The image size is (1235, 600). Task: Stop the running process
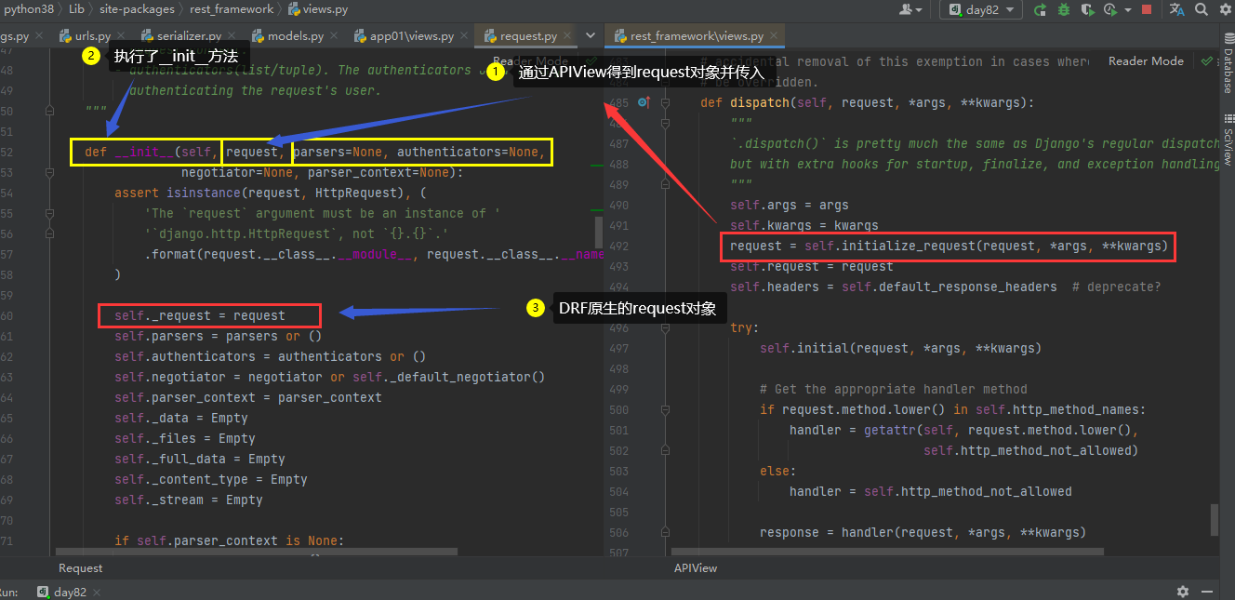pyautogui.click(x=1147, y=9)
